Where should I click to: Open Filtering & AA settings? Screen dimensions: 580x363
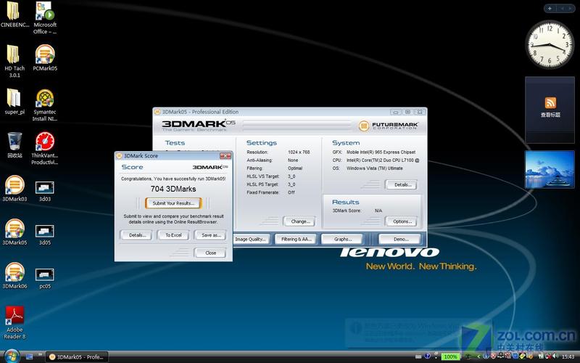[296, 240]
